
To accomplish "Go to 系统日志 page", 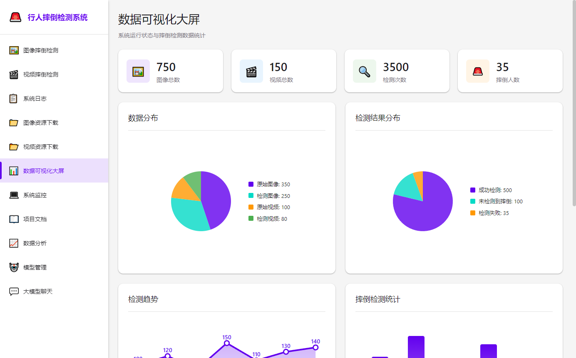I will (x=54, y=99).
